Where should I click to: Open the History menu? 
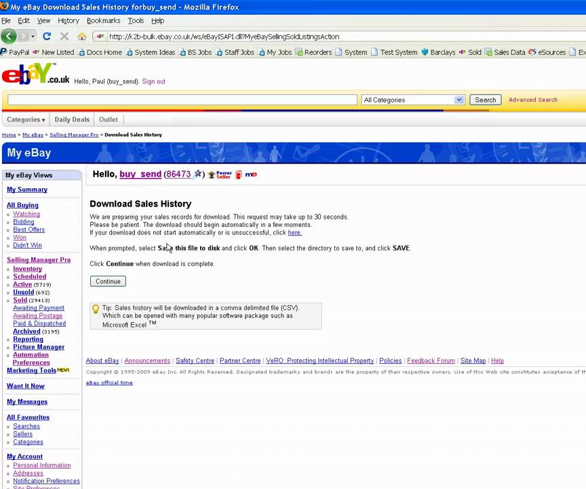click(69, 20)
